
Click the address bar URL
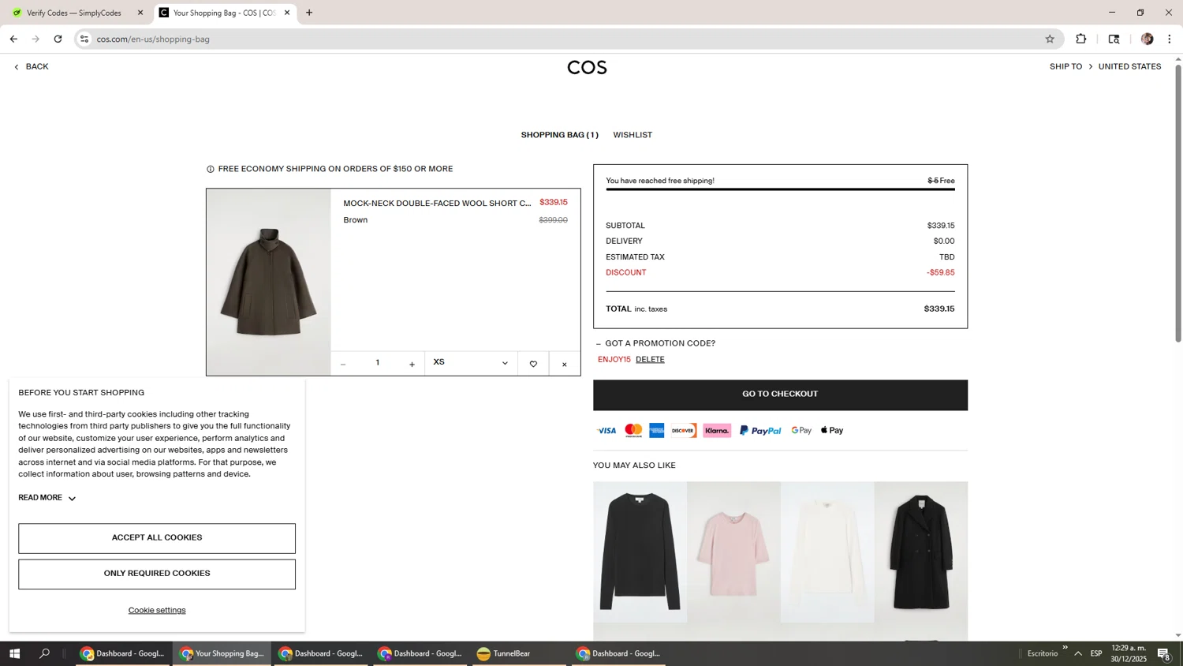point(153,39)
